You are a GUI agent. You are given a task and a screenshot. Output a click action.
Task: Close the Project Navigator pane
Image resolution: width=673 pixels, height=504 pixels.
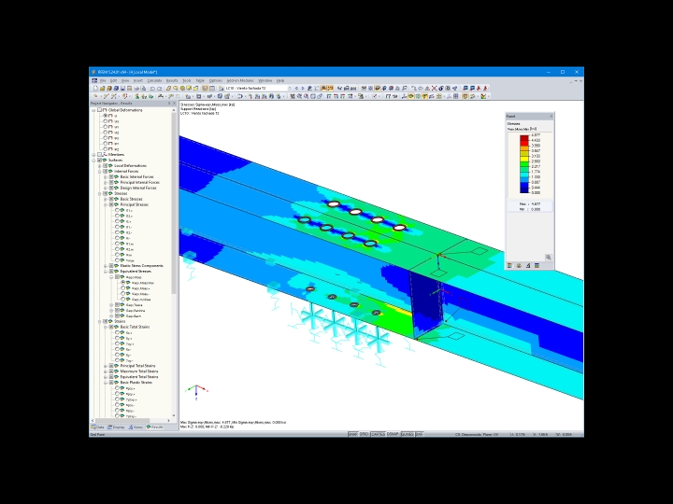pyautogui.click(x=174, y=104)
